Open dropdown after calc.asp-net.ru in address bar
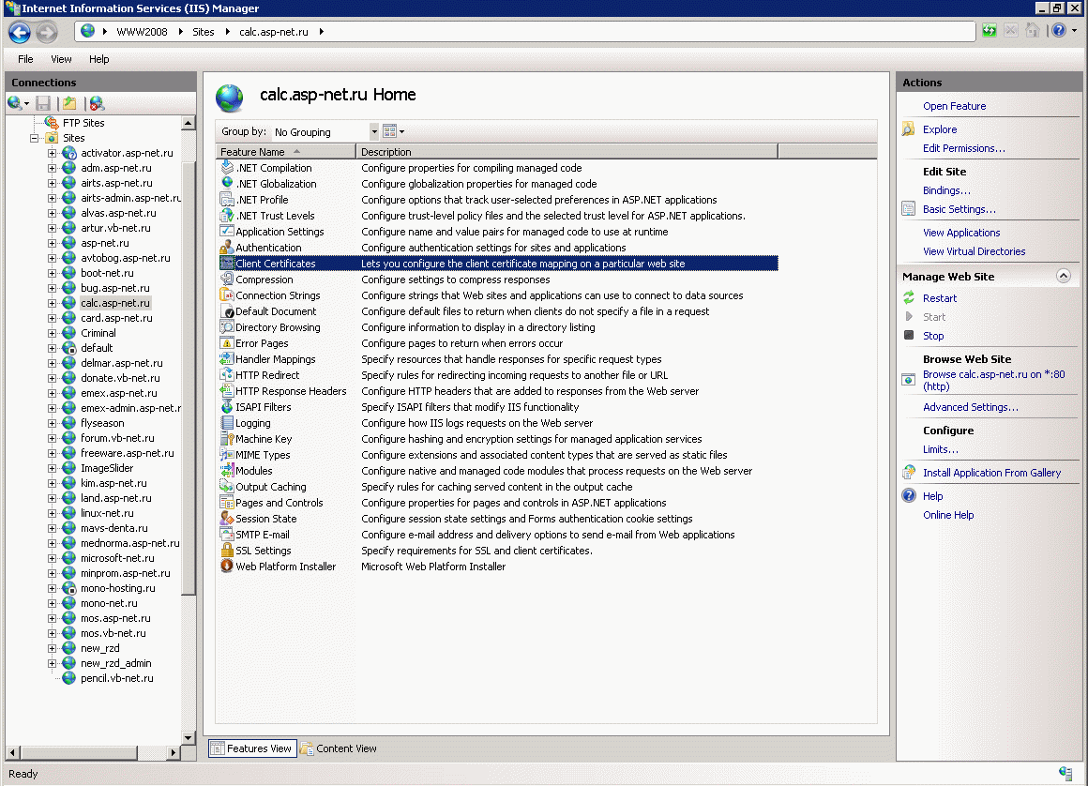The image size is (1088, 786). 322,32
